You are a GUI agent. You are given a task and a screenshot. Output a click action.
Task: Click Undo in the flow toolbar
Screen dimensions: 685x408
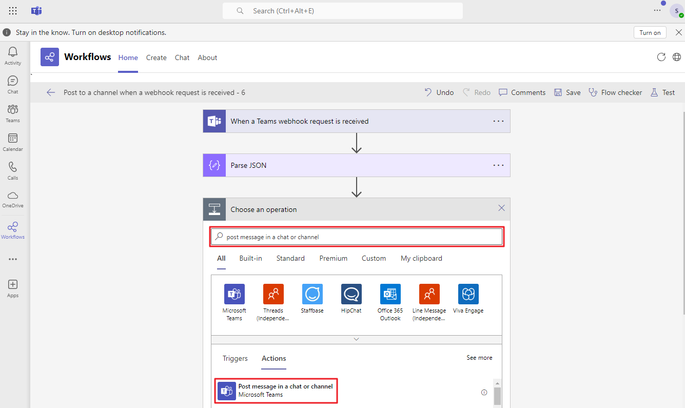point(439,92)
